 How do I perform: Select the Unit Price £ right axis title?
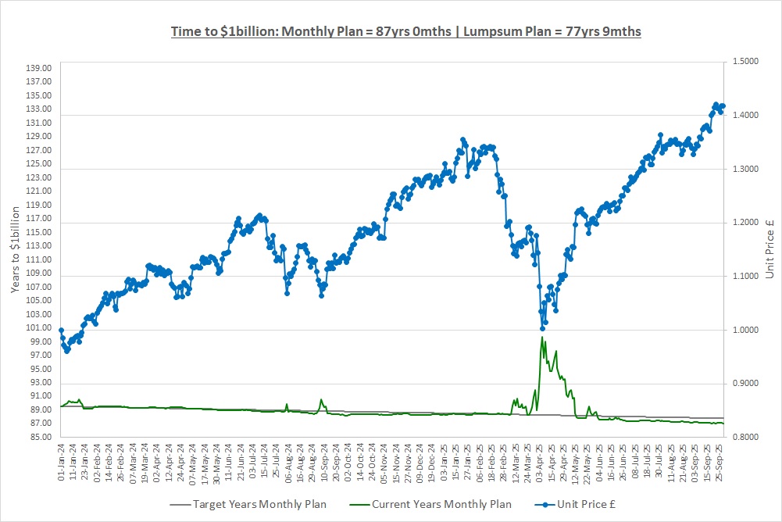tap(769, 250)
